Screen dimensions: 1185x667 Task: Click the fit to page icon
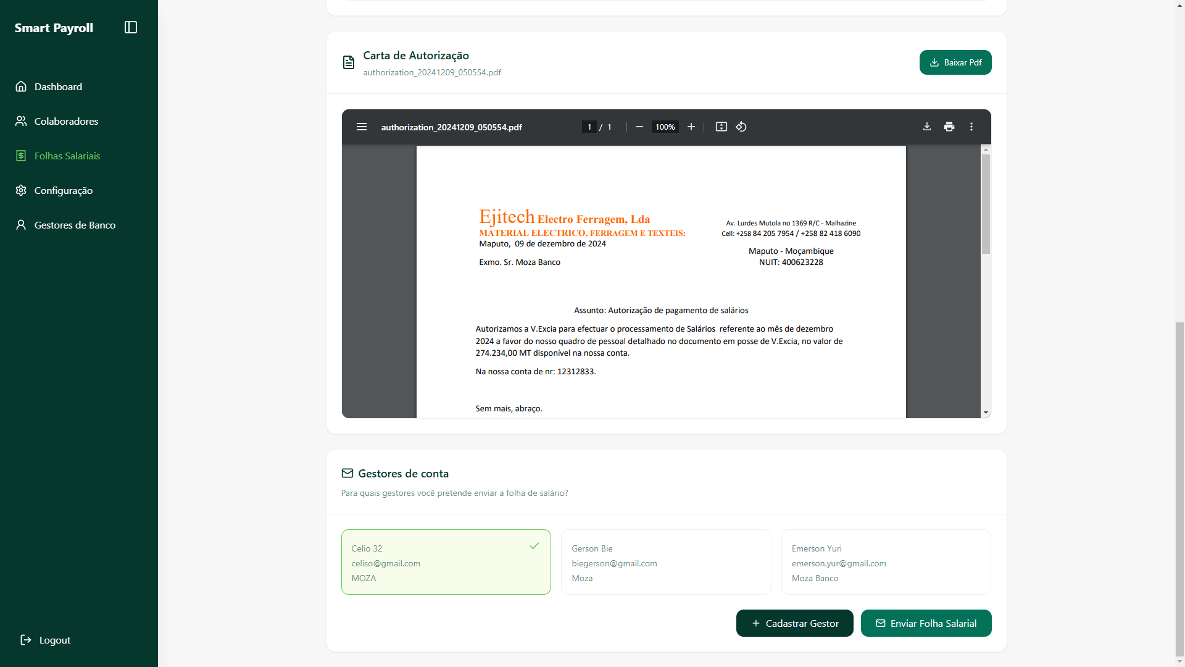(721, 127)
